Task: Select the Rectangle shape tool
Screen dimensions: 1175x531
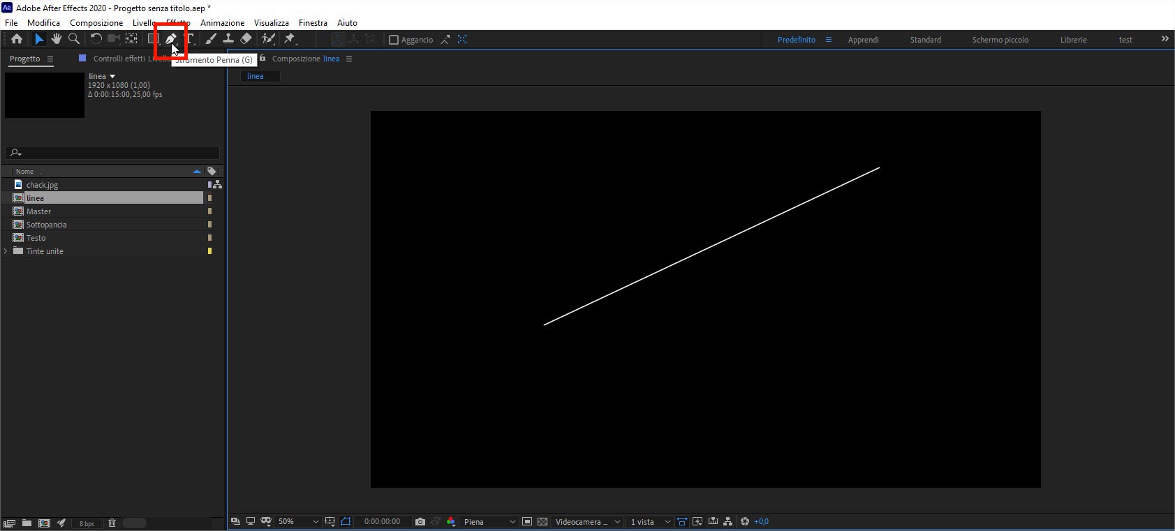Action: click(153, 39)
